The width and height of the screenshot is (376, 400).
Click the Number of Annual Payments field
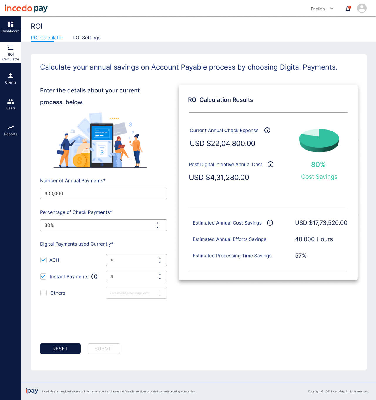coord(103,193)
